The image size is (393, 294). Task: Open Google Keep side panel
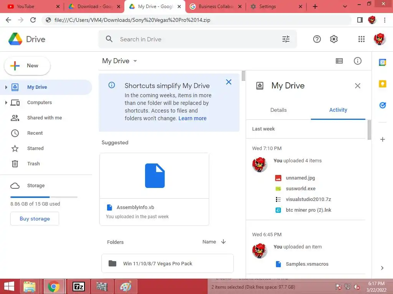[383, 84]
